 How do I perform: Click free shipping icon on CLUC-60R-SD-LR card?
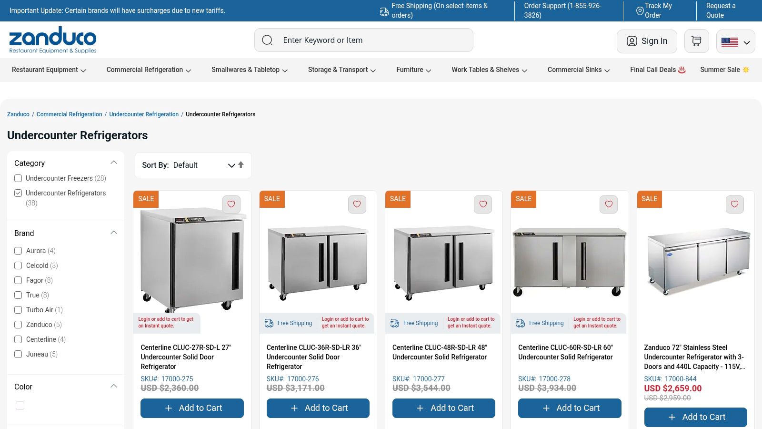(521, 323)
